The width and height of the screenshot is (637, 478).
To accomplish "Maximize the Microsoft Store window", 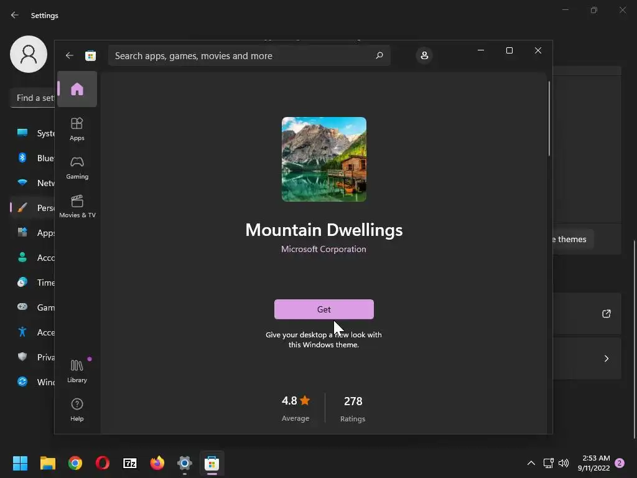I will (x=509, y=50).
